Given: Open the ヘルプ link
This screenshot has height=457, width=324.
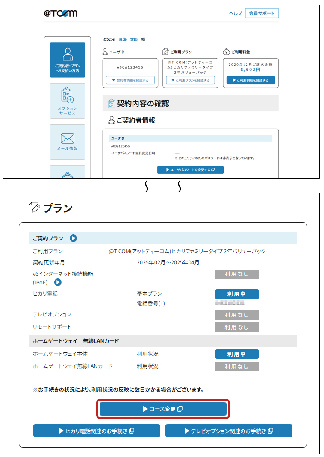Looking at the screenshot, I should tap(236, 13).
